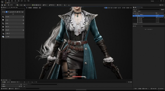The height and width of the screenshot is (91, 165).
Task: Toggle world/local coordinate space globe icon
Action: pyautogui.click(x=111, y=8)
